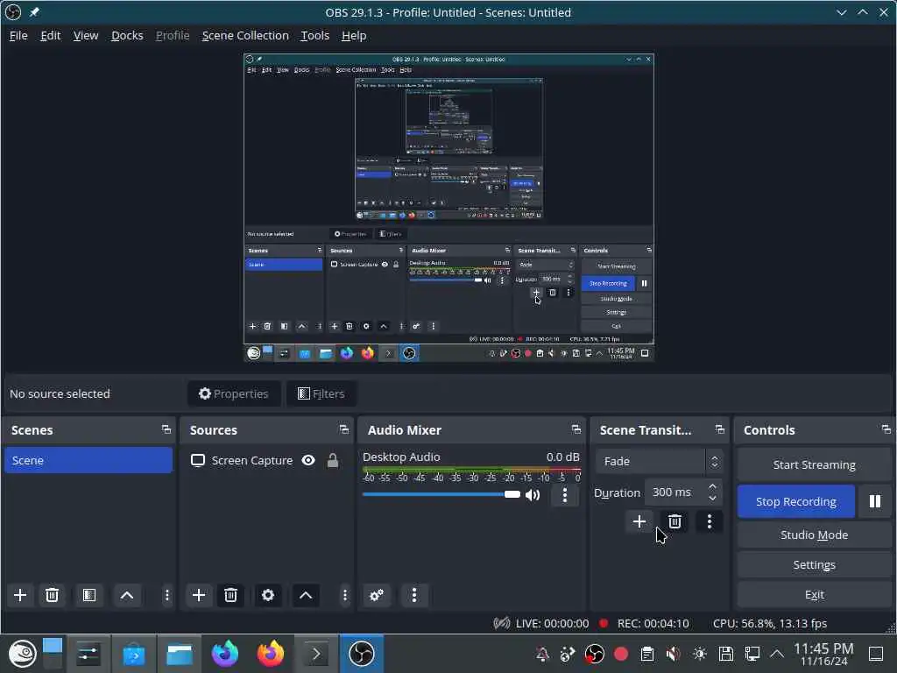Hide Screen Capture source with eye icon
The height and width of the screenshot is (673, 897).
(308, 461)
